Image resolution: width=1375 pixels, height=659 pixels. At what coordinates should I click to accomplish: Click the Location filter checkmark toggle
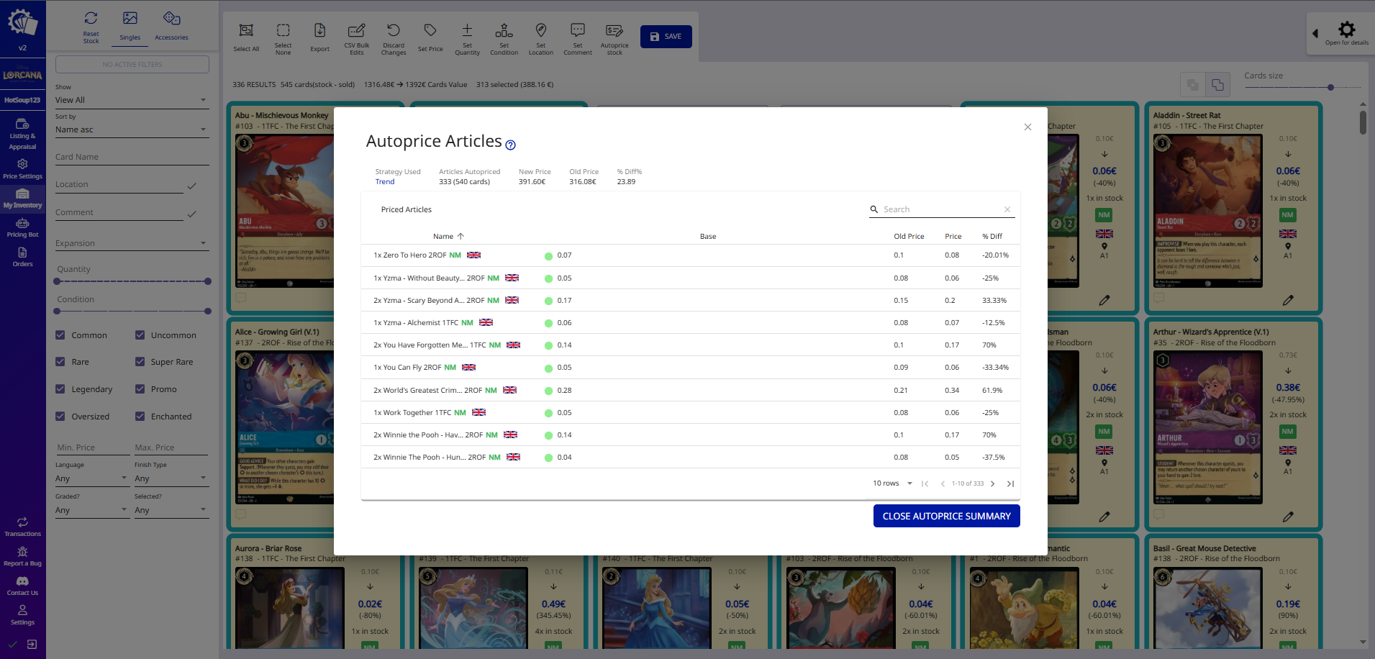(191, 186)
